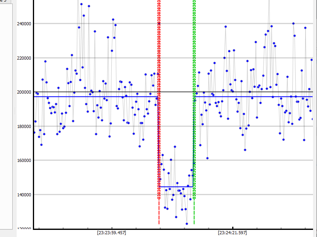Click the dark gray 200000 reference line

119,92
